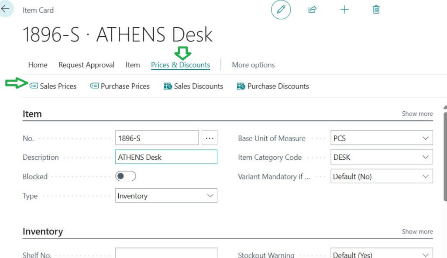Viewport: 447px width, 258px height.
Task: Open the More options menu
Action: coord(253,65)
